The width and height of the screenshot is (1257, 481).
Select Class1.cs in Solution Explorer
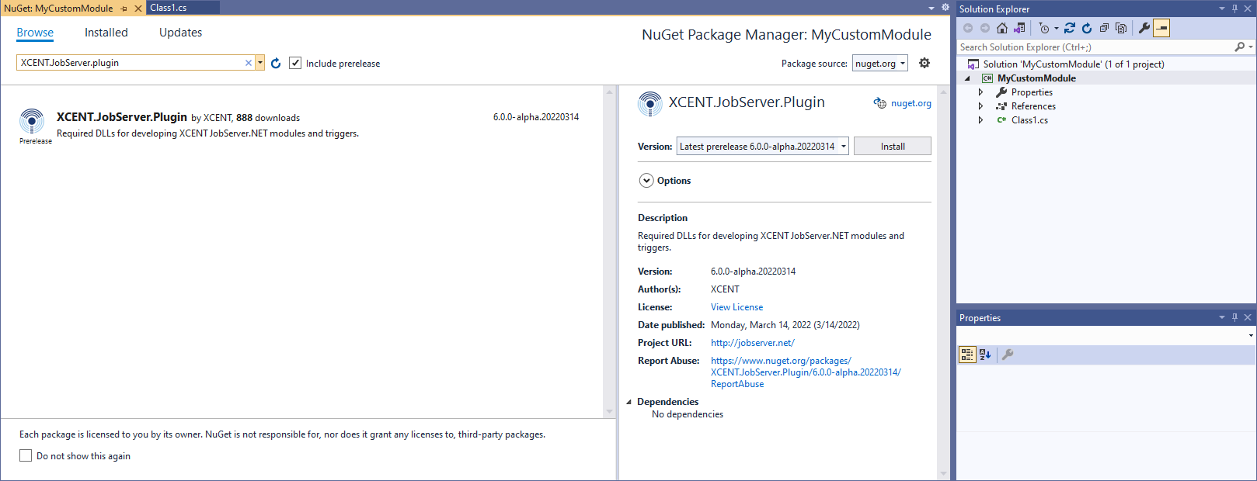pyautogui.click(x=1029, y=120)
